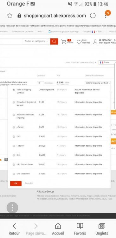116x238 pixels.
Task: Click Mon espace AliExpress link
Action: point(107,43)
